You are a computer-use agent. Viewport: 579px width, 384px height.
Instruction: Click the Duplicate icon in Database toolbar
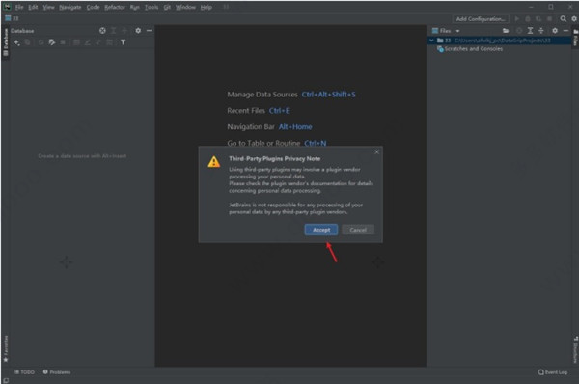[x=28, y=42]
